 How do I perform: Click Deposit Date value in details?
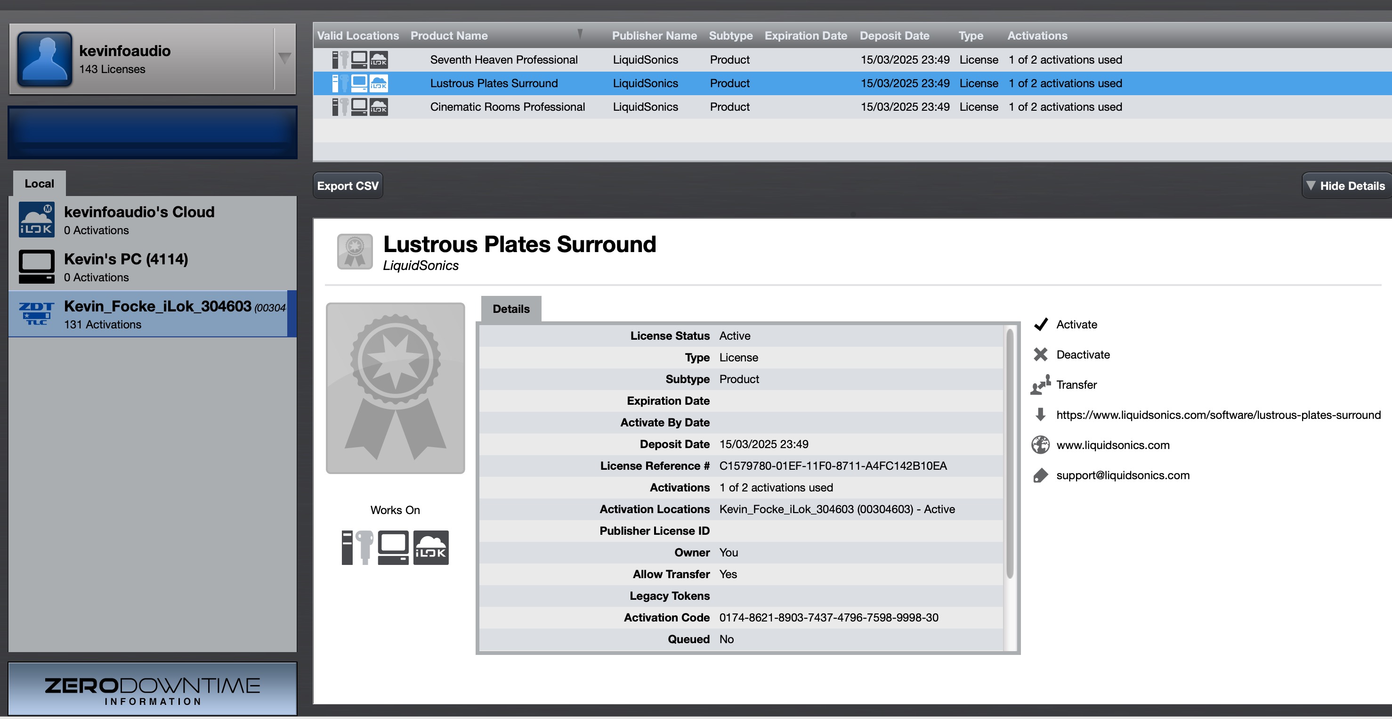[x=763, y=444]
